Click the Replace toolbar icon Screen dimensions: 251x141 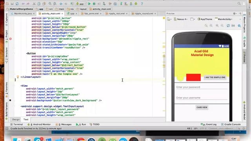pyautogui.click(x=55, y=4)
